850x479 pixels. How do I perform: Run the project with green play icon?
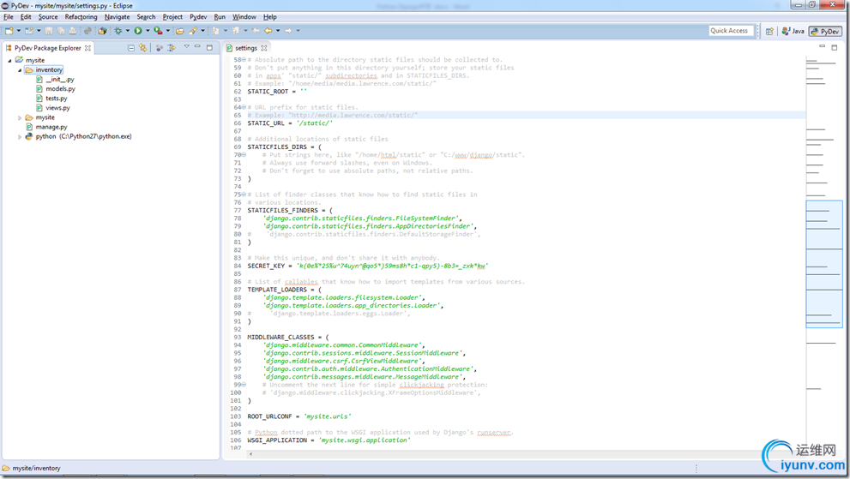pos(138,31)
